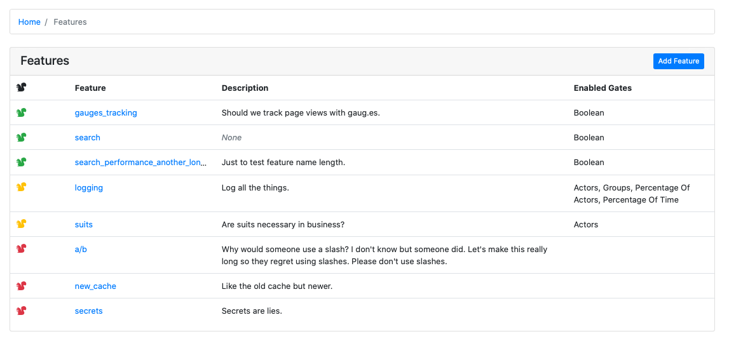
Task: Click yellow squirrel icon beside suits
Action: tap(22, 224)
